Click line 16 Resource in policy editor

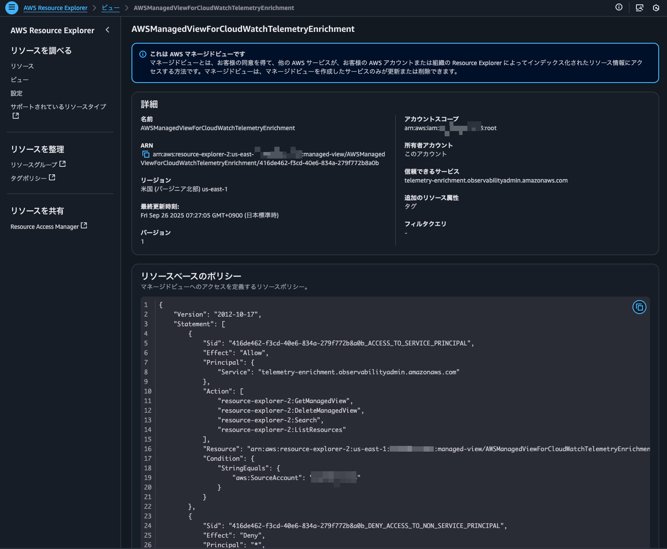pos(223,449)
